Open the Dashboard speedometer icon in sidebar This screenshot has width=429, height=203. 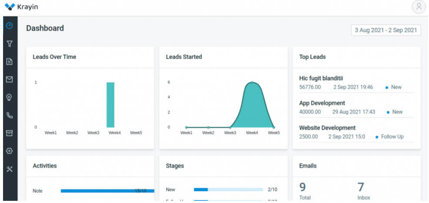[10, 26]
